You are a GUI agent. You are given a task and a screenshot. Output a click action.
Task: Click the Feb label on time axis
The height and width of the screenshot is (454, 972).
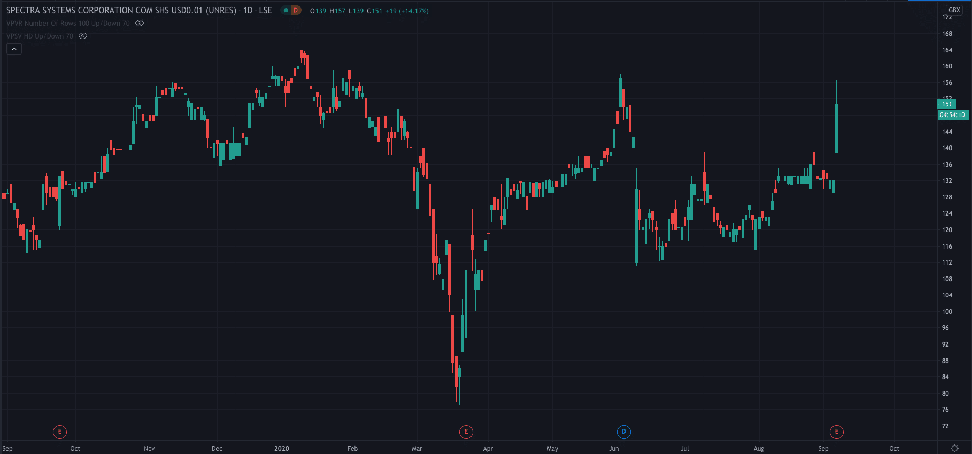tap(352, 449)
